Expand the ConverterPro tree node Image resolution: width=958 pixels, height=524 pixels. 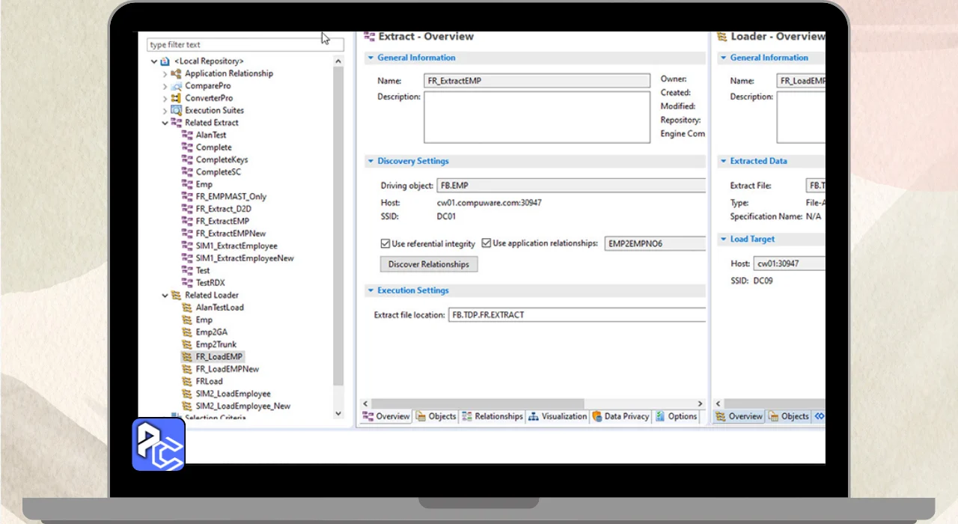pos(165,98)
